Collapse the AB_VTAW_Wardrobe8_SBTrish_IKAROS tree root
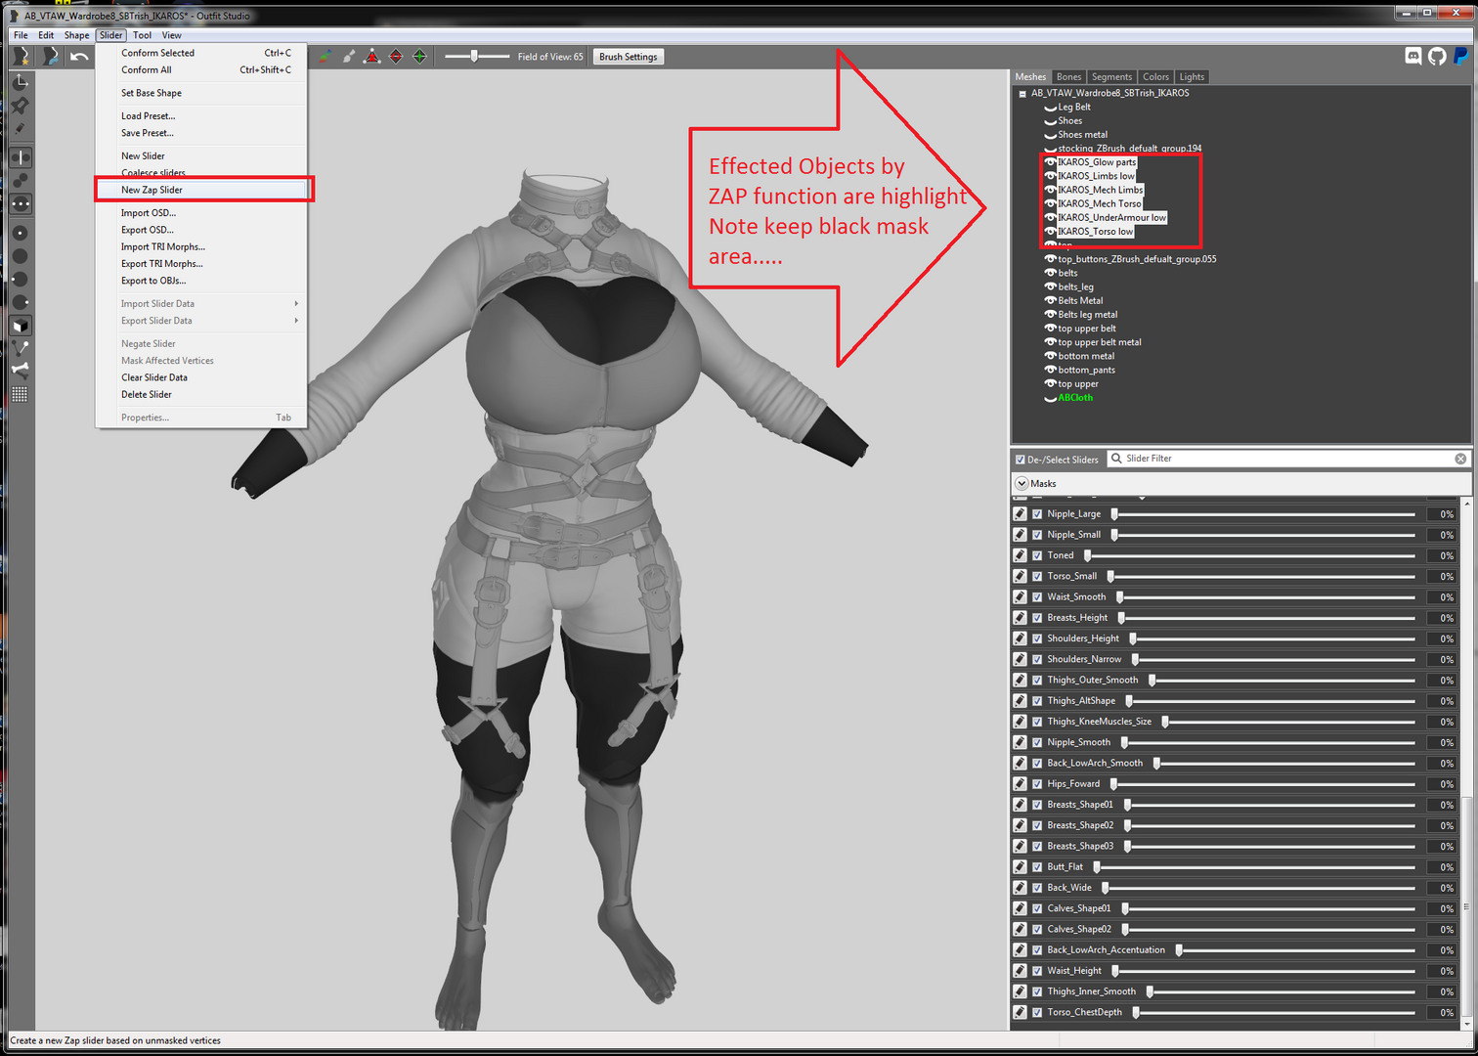 (x=1022, y=94)
